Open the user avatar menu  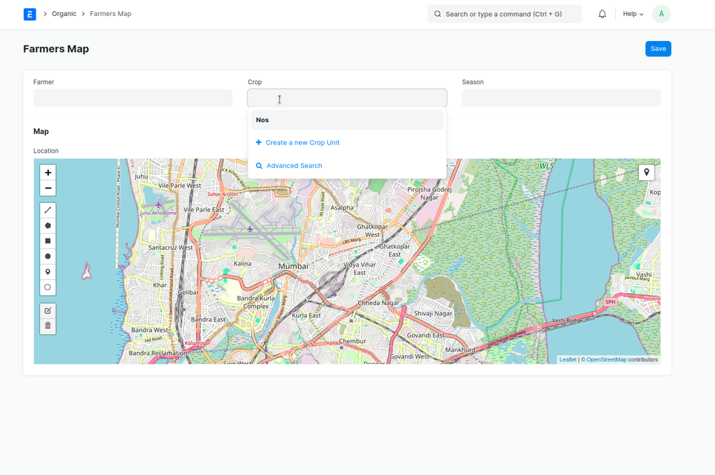click(x=661, y=14)
